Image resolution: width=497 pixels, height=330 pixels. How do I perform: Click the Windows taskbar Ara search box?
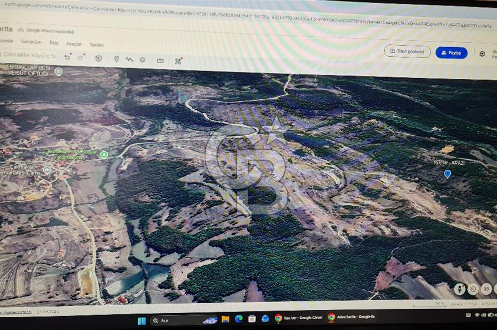point(179,321)
